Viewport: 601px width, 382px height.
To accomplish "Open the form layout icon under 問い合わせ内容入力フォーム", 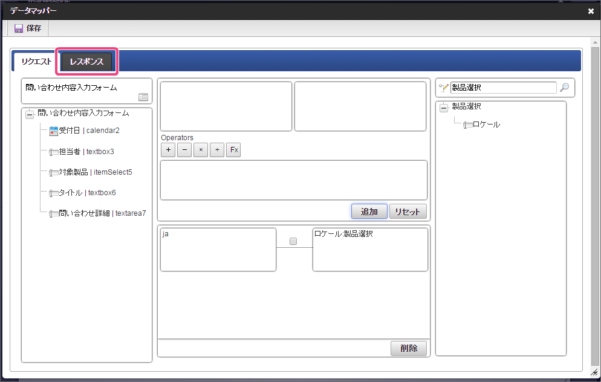I will [x=143, y=97].
